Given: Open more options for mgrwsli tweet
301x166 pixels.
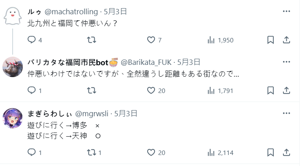Looking at the screenshot, I should point(286,113).
